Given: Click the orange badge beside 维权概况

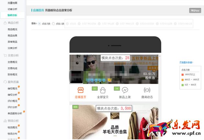Looking at the screenshot, I should (x=19, y=86).
